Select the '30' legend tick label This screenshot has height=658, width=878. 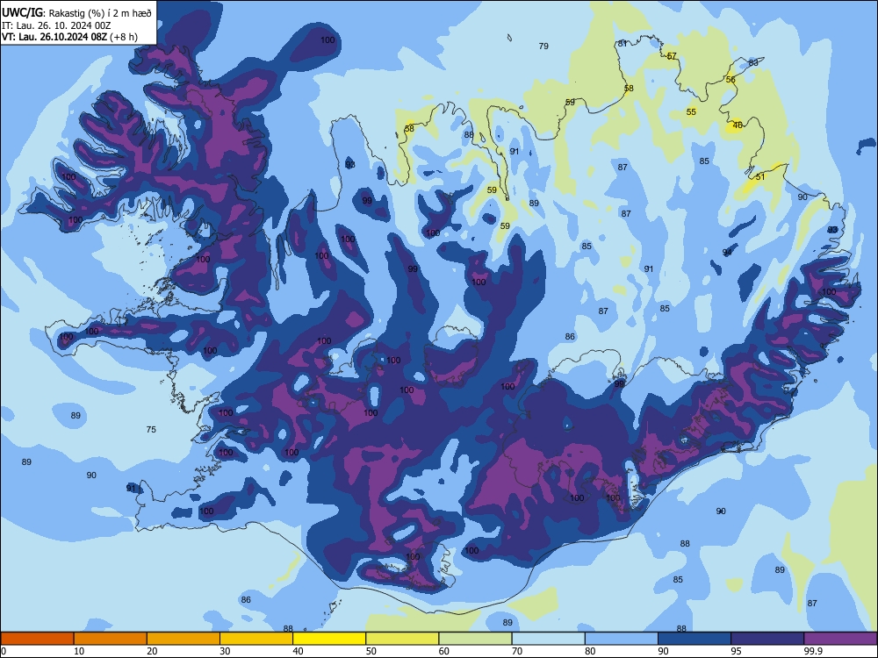(225, 651)
